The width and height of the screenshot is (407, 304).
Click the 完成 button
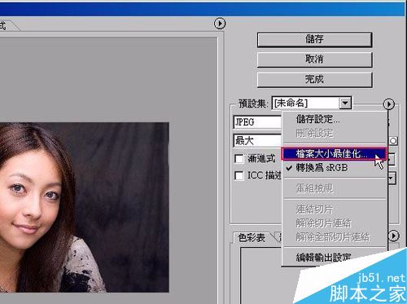click(x=314, y=80)
